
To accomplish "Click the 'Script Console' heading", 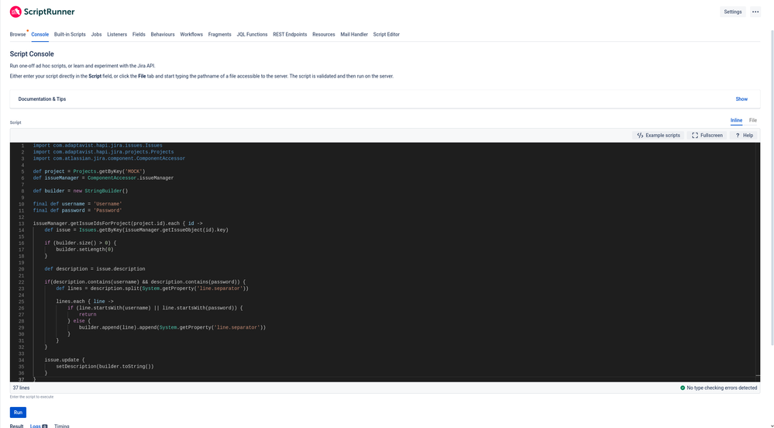I will 32,53.
